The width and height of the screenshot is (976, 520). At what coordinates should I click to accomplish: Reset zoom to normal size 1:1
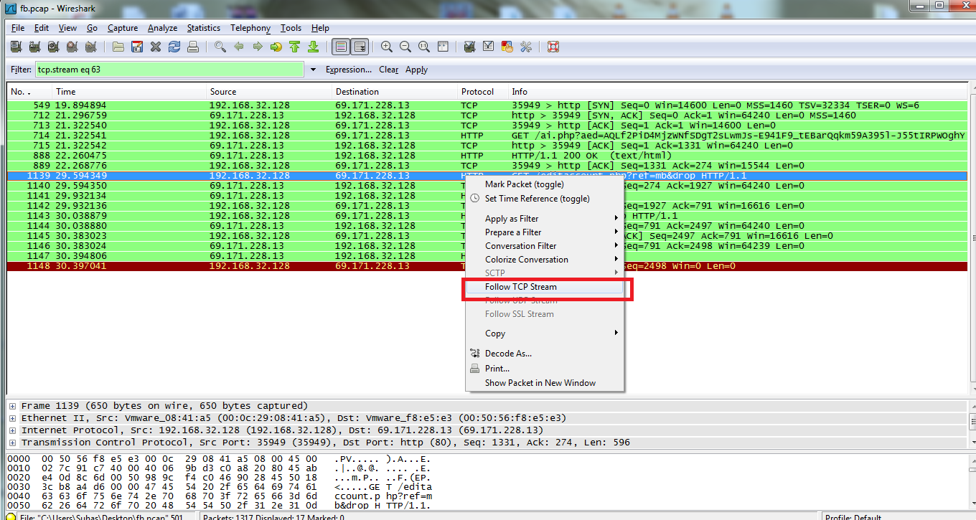click(x=424, y=47)
